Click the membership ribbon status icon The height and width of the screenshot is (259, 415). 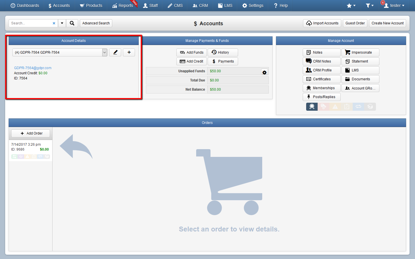coord(312,107)
